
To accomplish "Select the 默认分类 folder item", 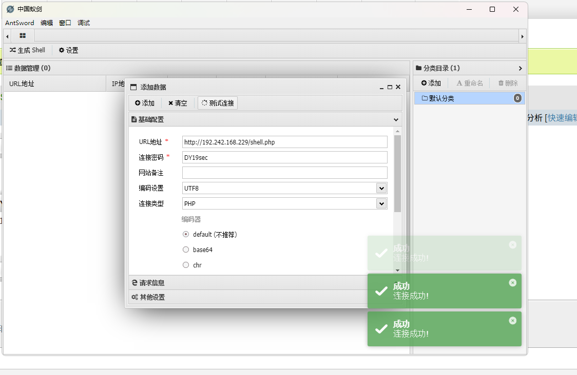I will 470,98.
